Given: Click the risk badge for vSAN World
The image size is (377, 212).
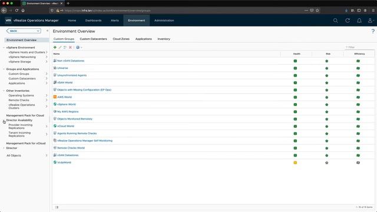Looking at the screenshot, I should point(327,83).
